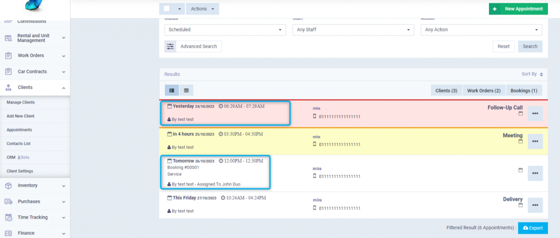Click the Finance safe icon
The width and height of the screenshot is (560, 238).
click(x=8, y=233)
